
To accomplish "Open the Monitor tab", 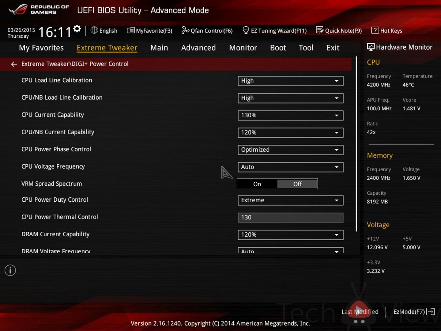I will (243, 48).
